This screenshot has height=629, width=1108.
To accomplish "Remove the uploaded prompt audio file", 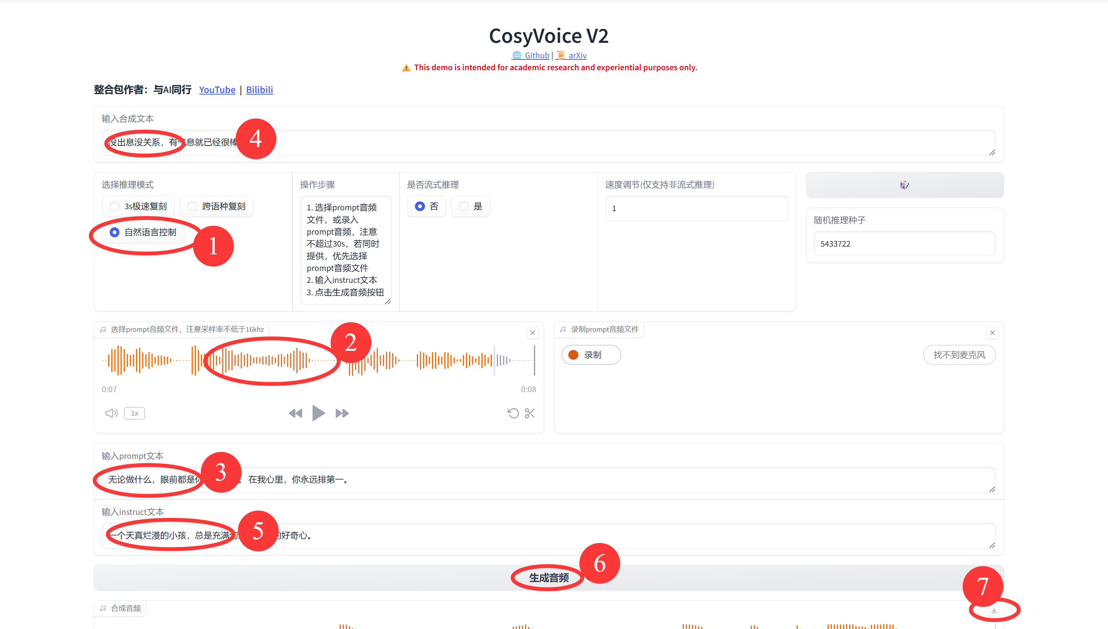I will (533, 333).
